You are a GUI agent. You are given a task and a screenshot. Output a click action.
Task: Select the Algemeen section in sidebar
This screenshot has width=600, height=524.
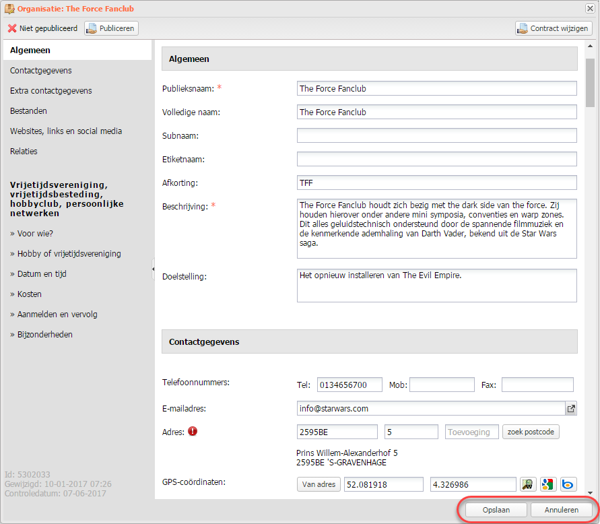(x=77, y=50)
